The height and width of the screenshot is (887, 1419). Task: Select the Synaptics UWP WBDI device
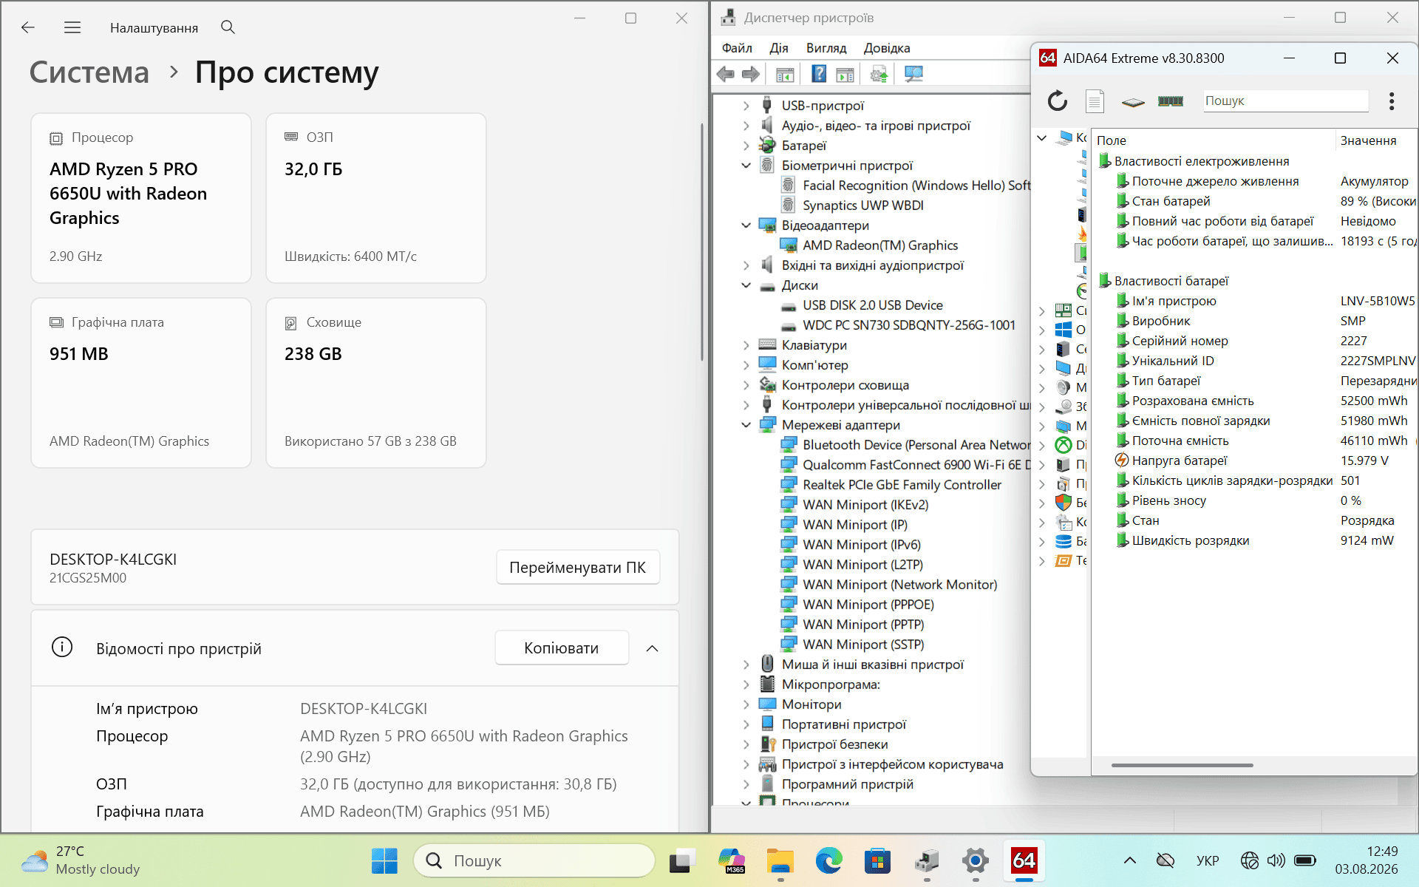pos(863,205)
